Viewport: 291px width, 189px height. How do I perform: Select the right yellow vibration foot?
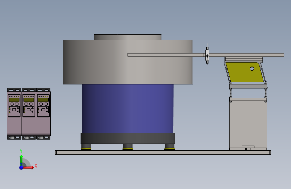pyautogui.click(x=169, y=149)
